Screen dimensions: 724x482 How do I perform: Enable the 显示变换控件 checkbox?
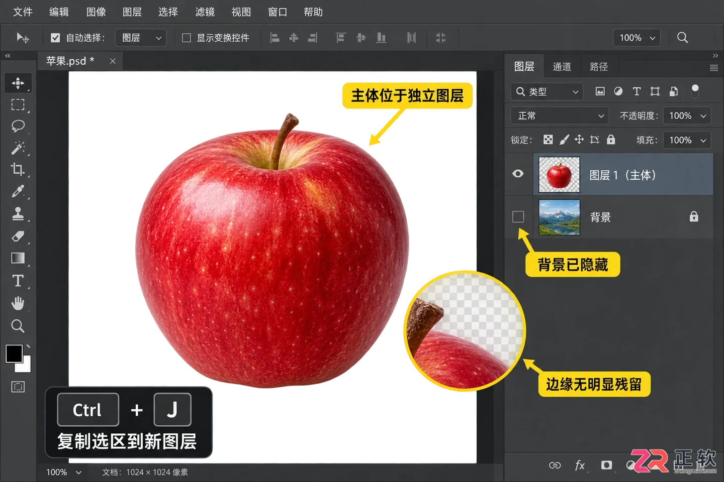tap(187, 38)
